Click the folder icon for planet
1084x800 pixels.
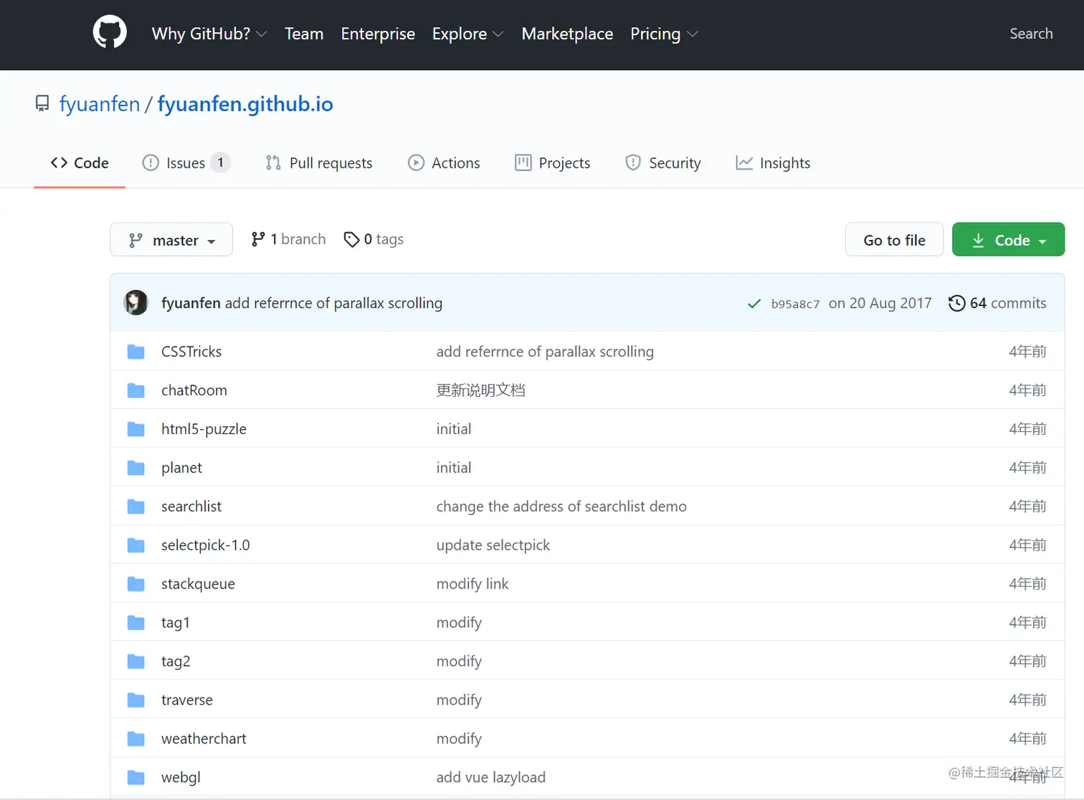(x=135, y=468)
